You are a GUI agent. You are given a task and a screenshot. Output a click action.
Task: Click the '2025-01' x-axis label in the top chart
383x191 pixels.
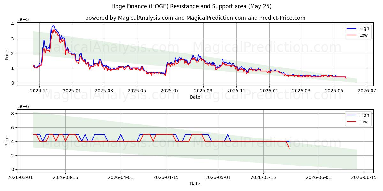coord(72,91)
